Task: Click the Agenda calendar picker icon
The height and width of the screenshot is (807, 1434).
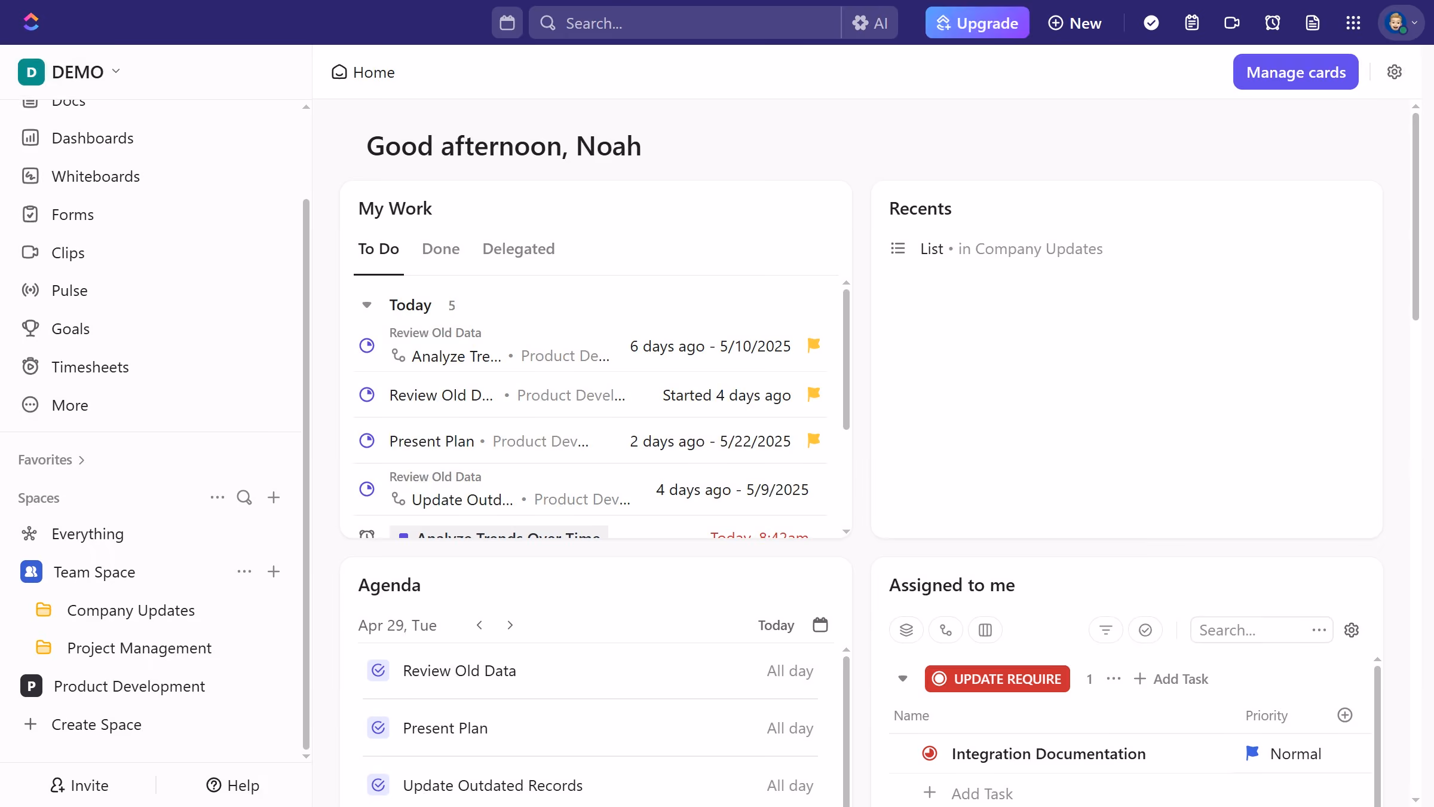Action: click(820, 625)
